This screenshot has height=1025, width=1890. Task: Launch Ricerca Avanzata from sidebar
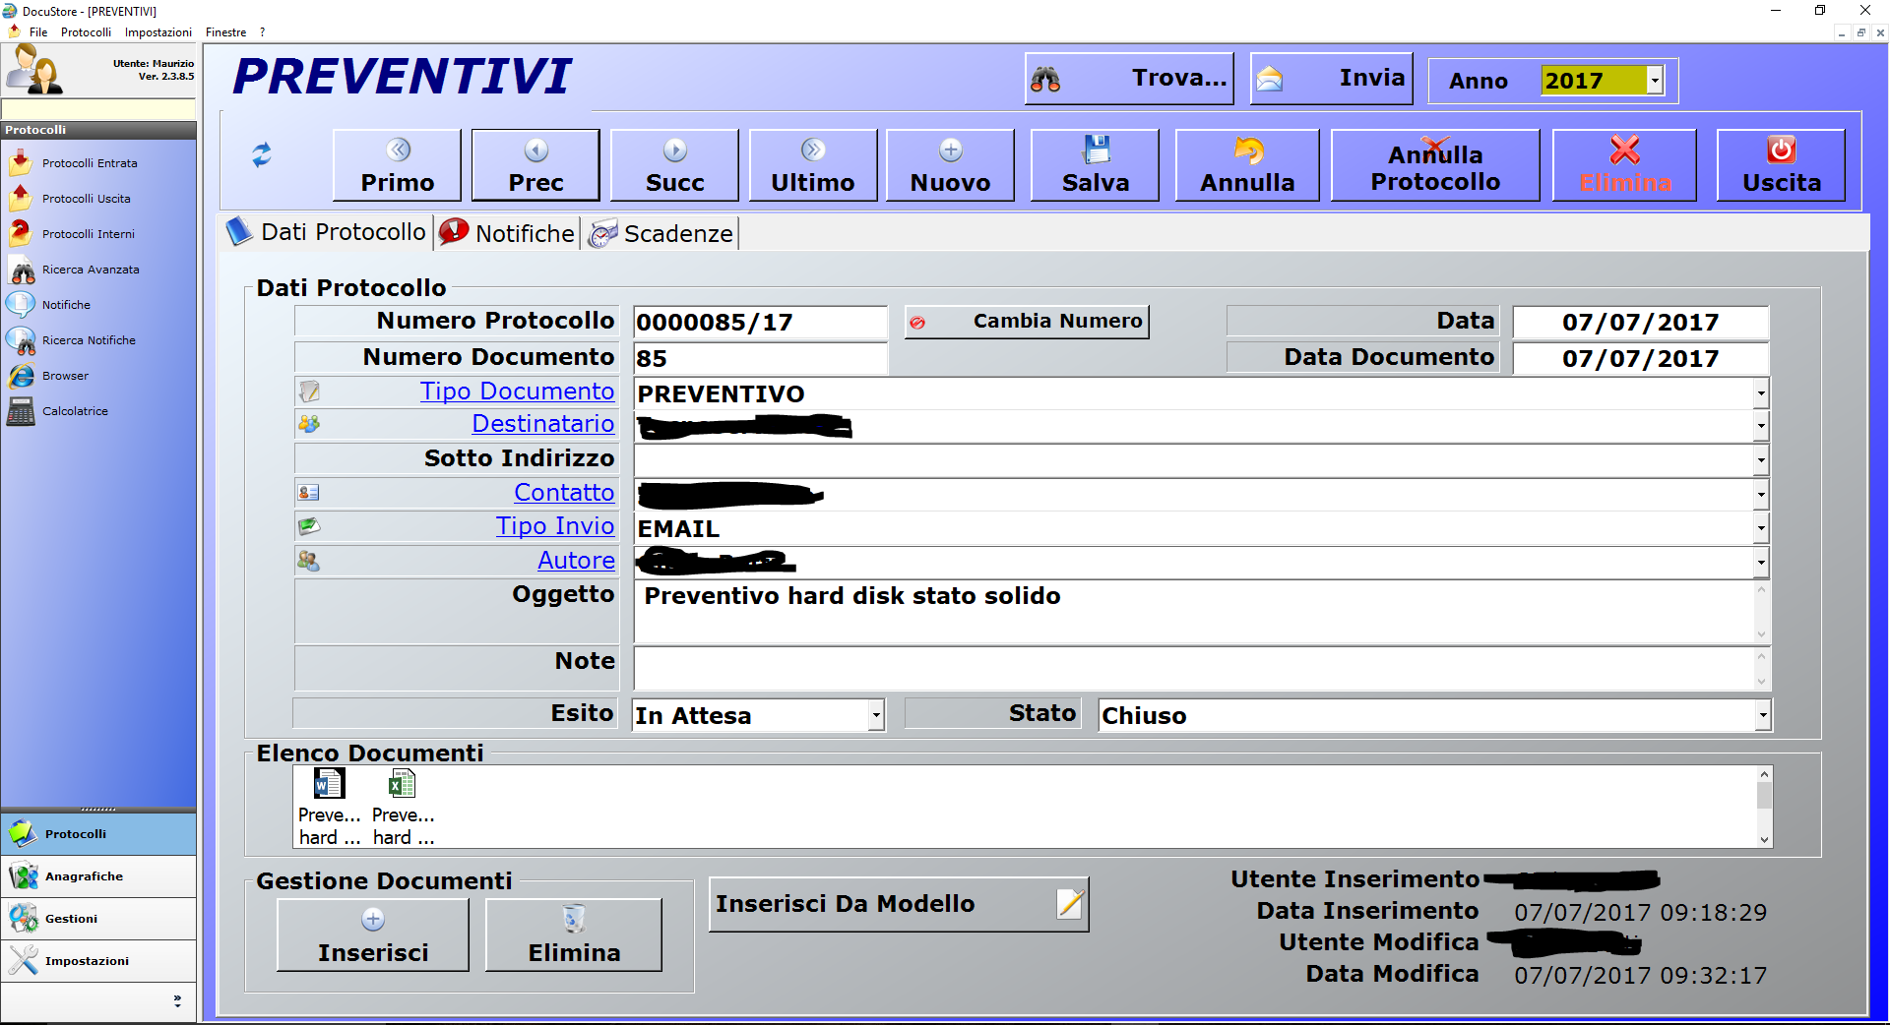click(x=90, y=270)
